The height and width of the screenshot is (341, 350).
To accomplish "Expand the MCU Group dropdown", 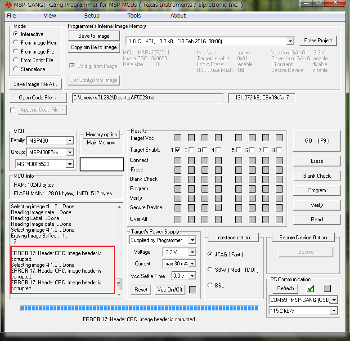I will click(x=70, y=153).
